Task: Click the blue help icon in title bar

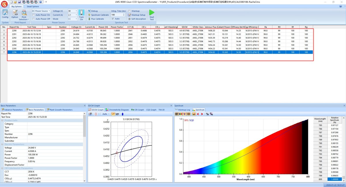Action: coord(41,2)
